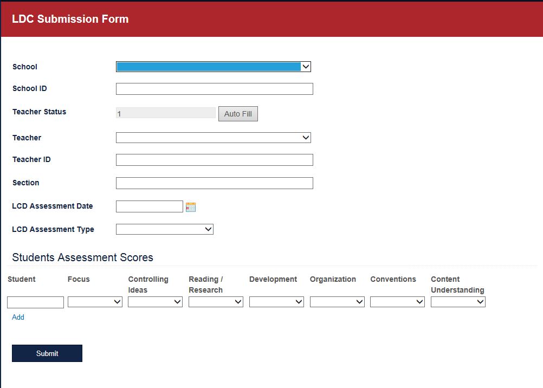543x388 pixels.
Task: Open the Teacher dropdown
Action: pos(213,137)
